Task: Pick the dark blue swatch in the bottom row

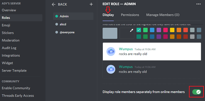Action: coord(152,37)
